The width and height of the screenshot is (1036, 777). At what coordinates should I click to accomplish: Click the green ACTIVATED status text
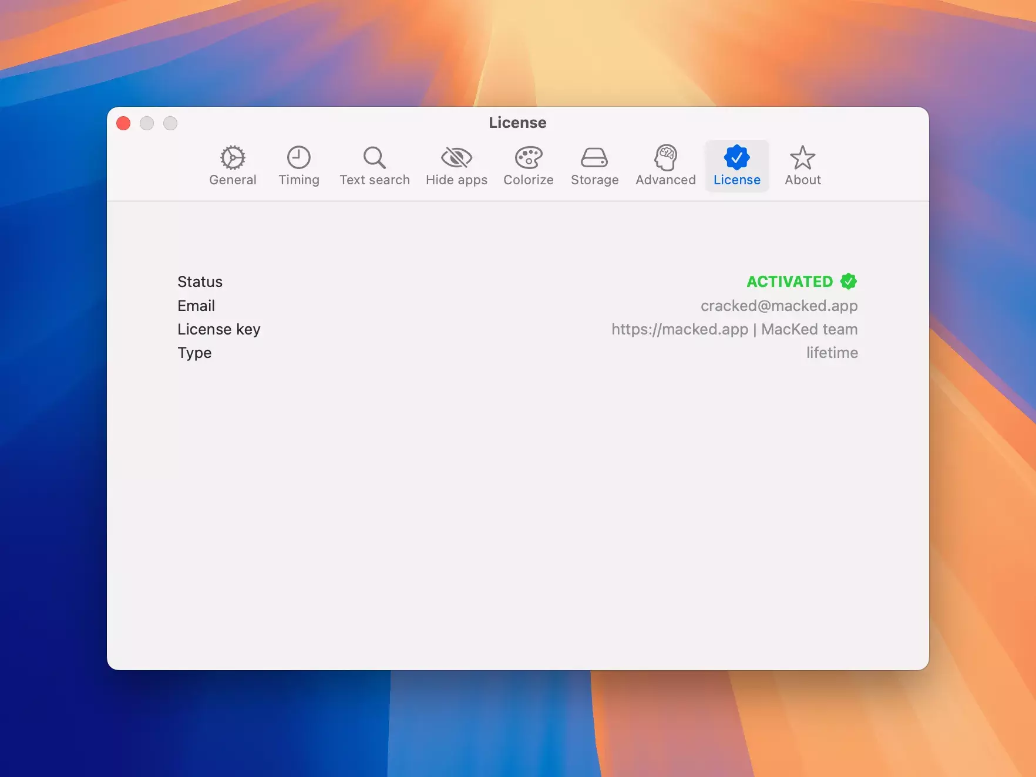tap(789, 282)
